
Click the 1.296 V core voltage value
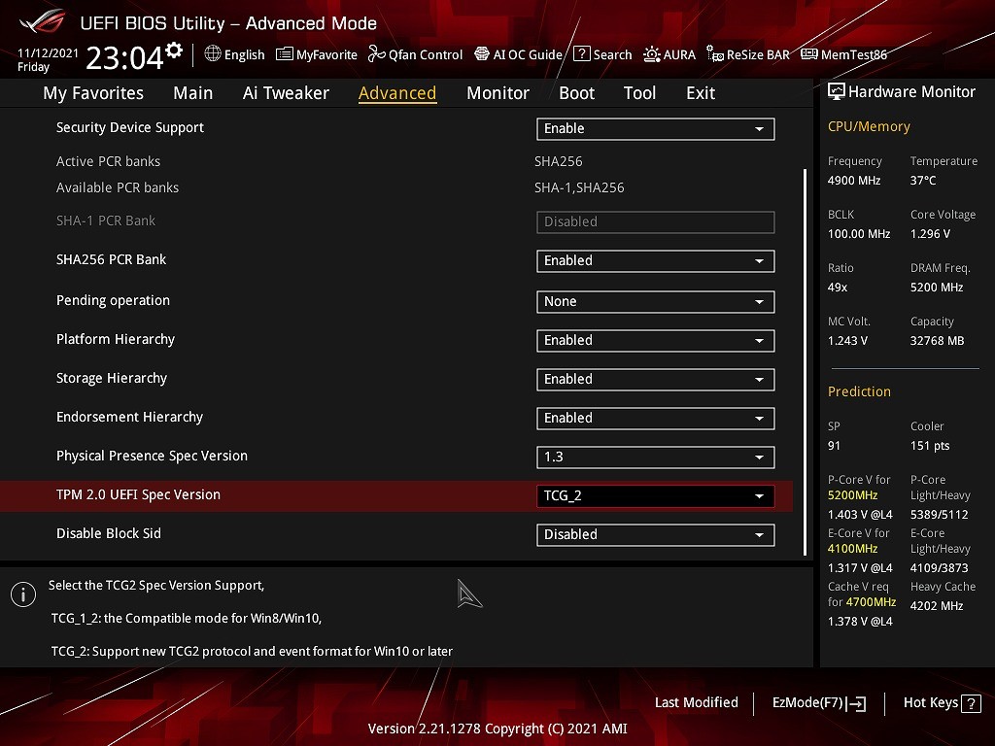[x=930, y=234]
